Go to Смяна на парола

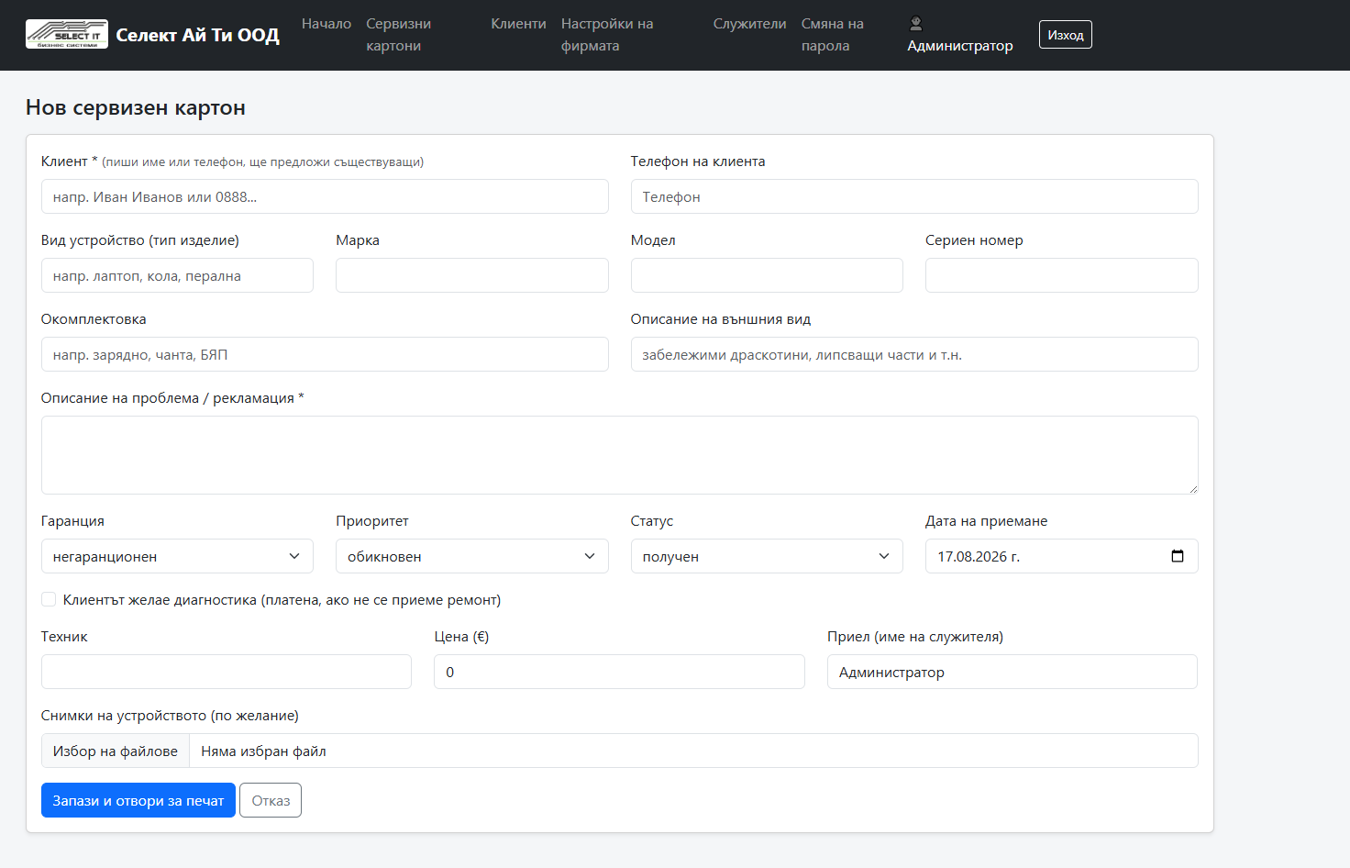(x=833, y=35)
